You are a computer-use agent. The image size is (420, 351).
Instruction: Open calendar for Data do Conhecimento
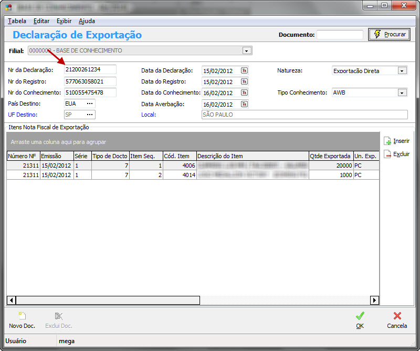244,93
